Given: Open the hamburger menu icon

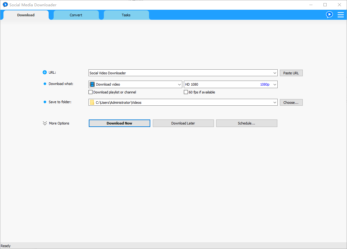Looking at the screenshot, I should tap(341, 14).
